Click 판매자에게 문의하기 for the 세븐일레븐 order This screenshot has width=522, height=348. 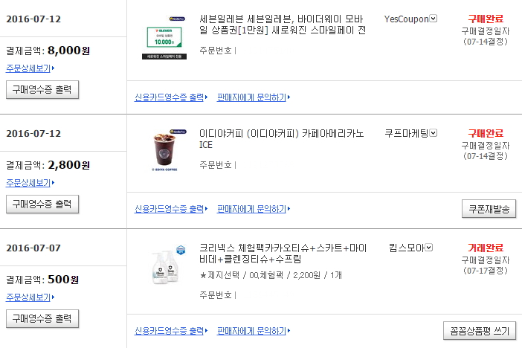252,97
